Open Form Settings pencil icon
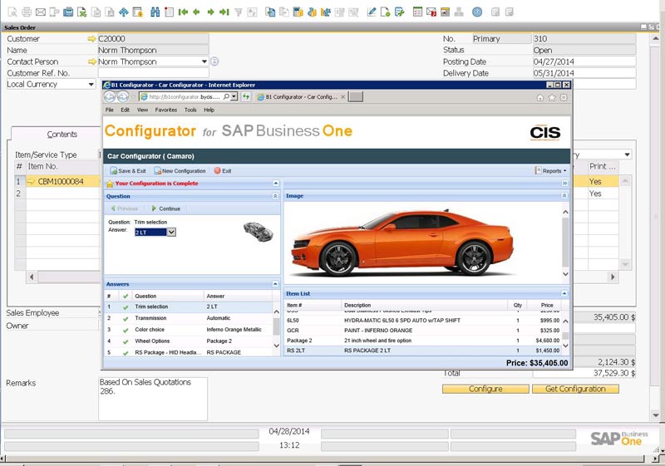Image resolution: width=665 pixels, height=466 pixels. click(372, 12)
